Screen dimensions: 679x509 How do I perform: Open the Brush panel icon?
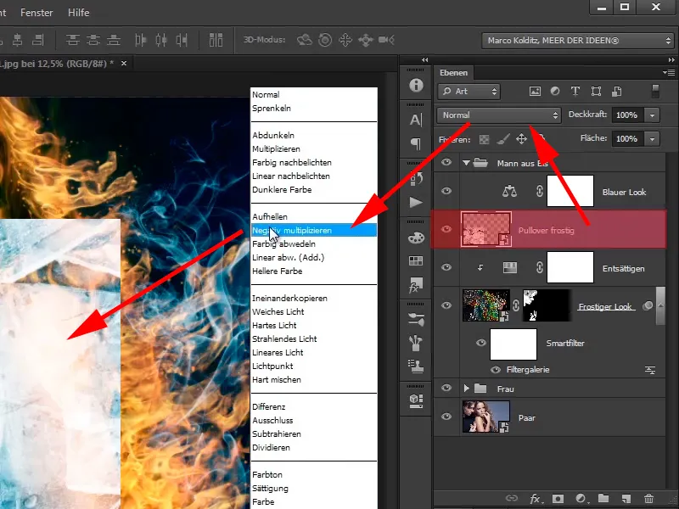tap(416, 344)
